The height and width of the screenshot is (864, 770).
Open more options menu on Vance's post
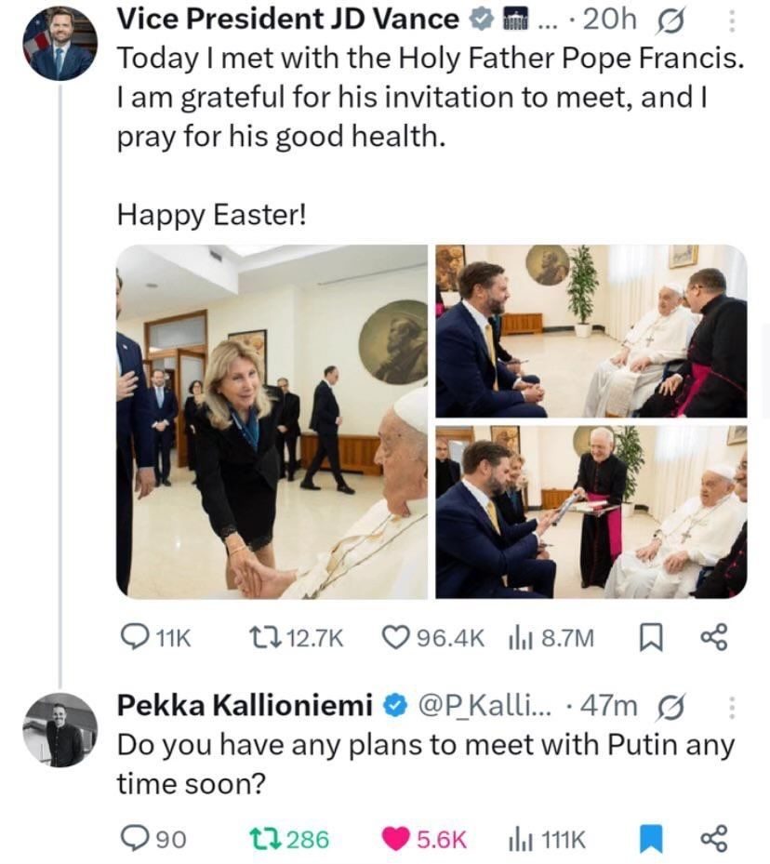click(730, 20)
